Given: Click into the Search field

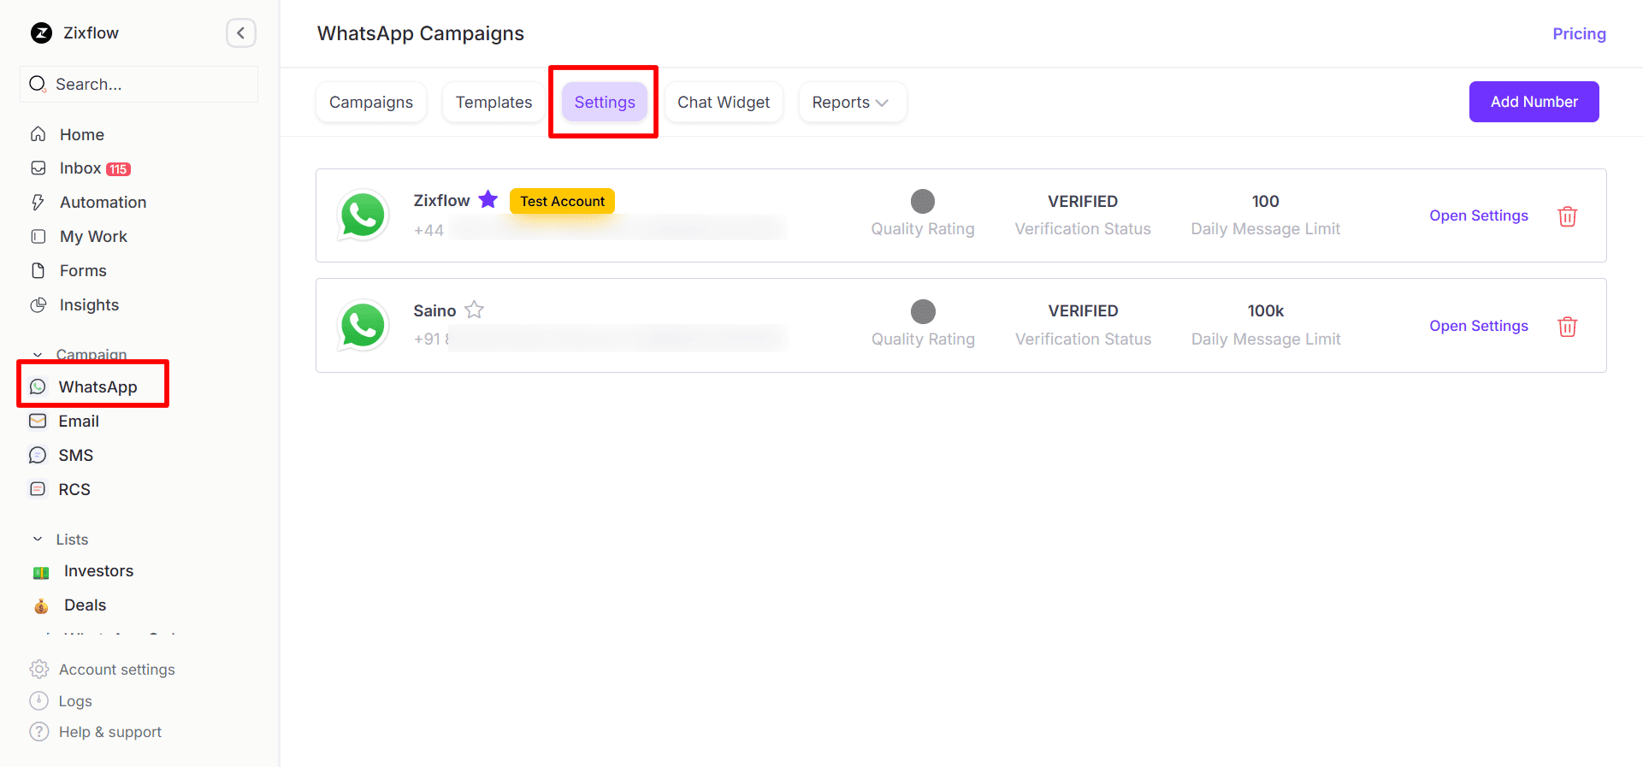Looking at the screenshot, I should (x=139, y=84).
